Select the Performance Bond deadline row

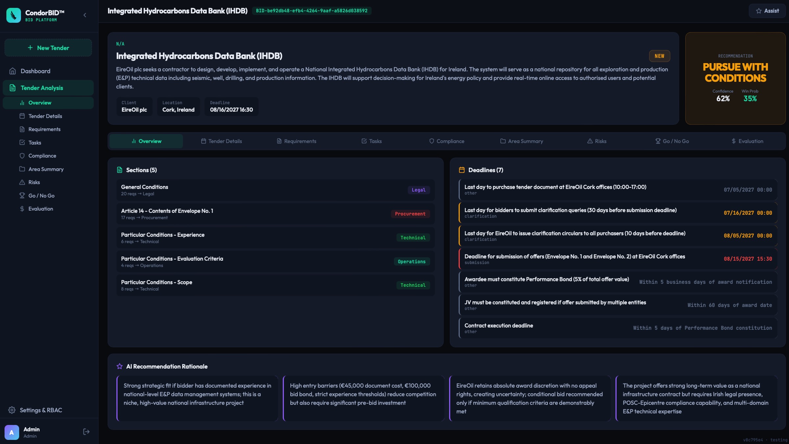[618, 282]
